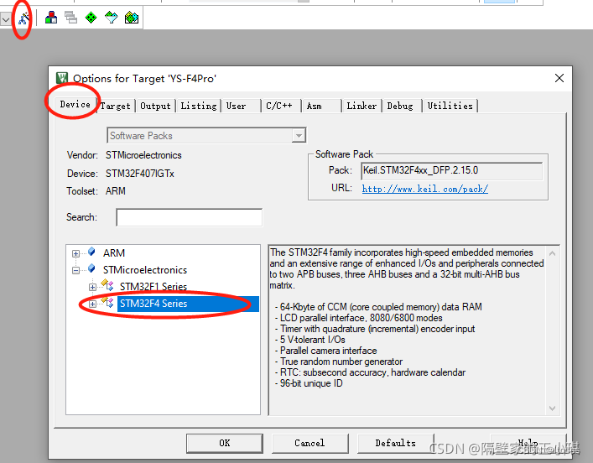This screenshot has height=463, width=593.
Task: Select STM32F1 Series in device tree
Action: point(153,287)
